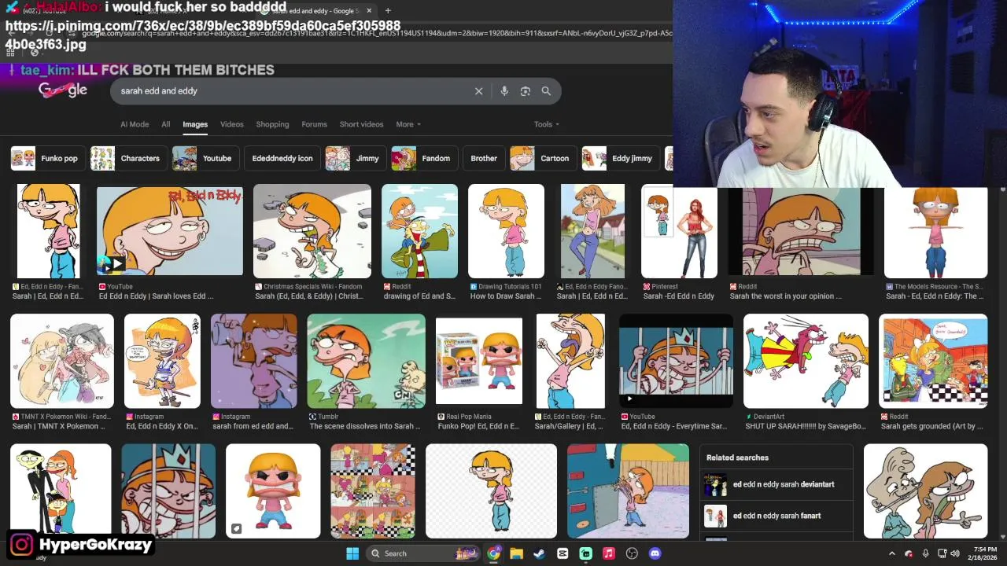The width and height of the screenshot is (1007, 566).
Task: Open the Windows Start menu
Action: click(x=352, y=553)
